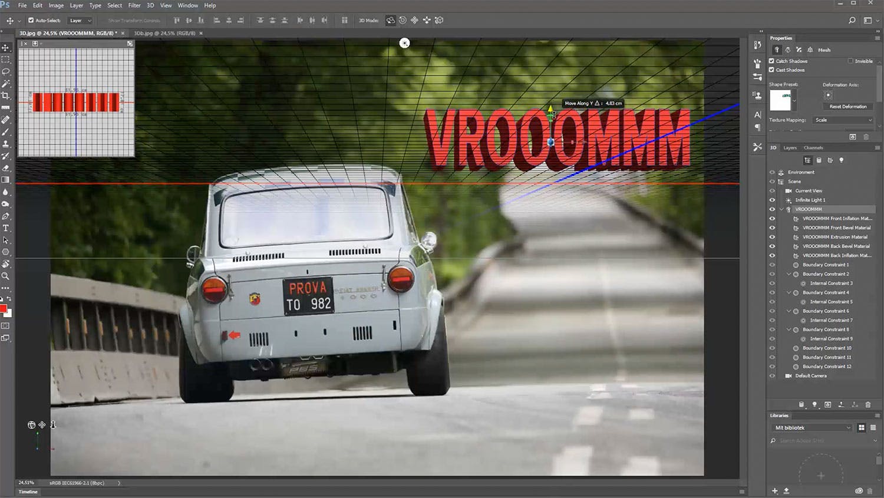Image resolution: width=884 pixels, height=498 pixels.
Task: Select the Crop tool
Action: [6, 95]
